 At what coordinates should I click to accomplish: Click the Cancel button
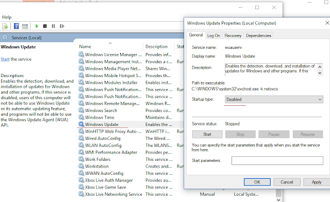pyautogui.click(x=287, y=182)
